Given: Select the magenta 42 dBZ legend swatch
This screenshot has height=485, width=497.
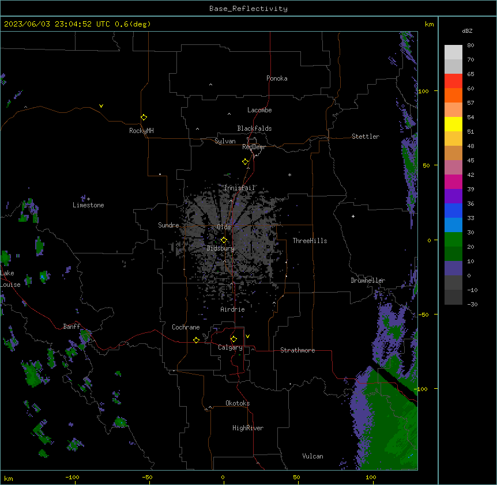Looking at the screenshot, I should click(453, 181).
